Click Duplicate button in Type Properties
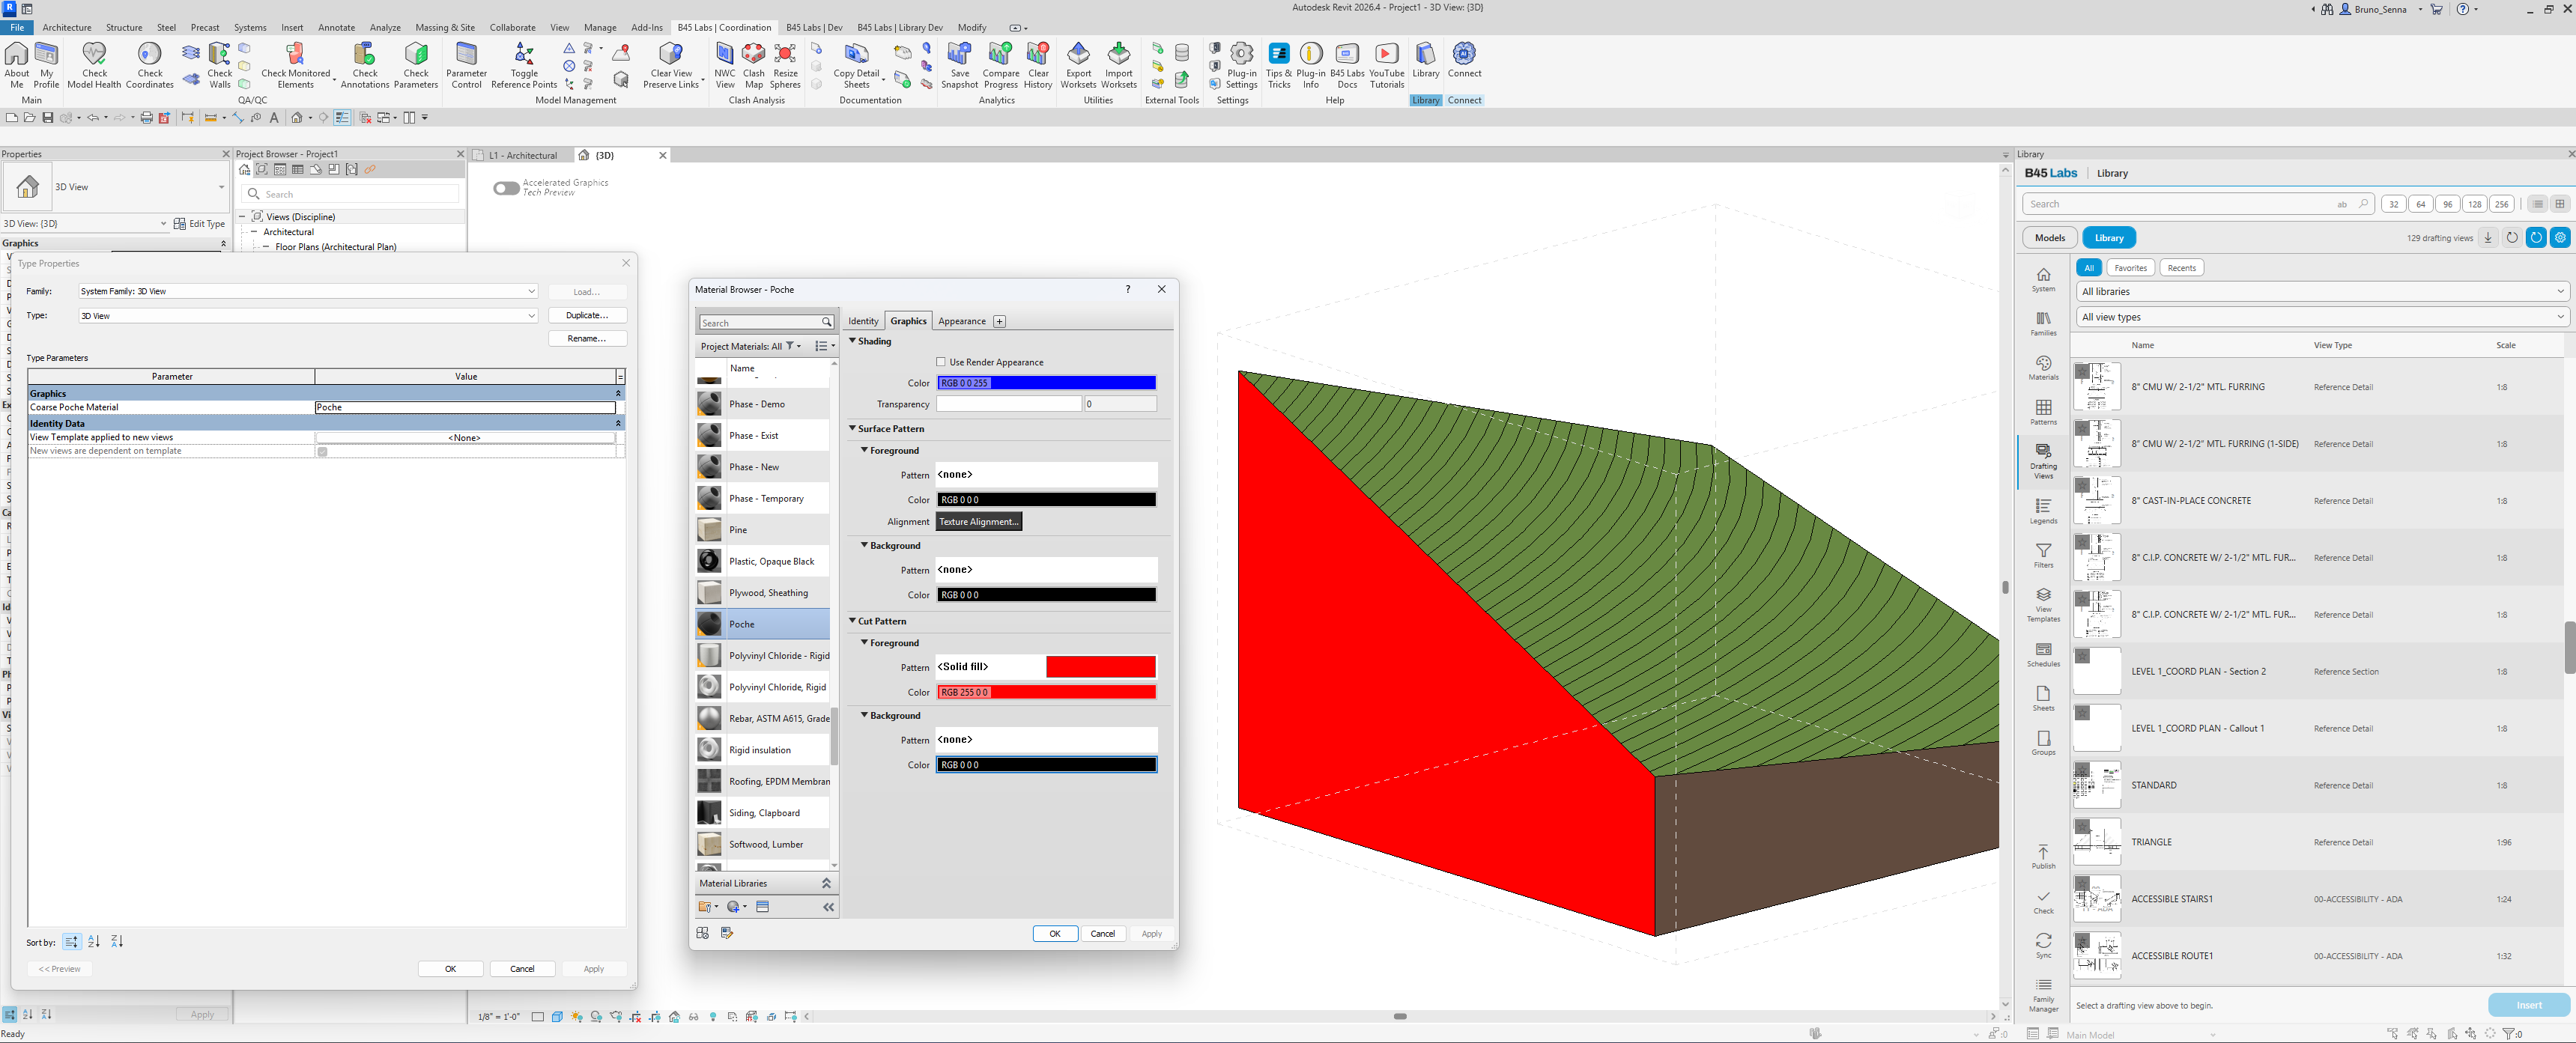The image size is (2576, 1043). (x=587, y=315)
